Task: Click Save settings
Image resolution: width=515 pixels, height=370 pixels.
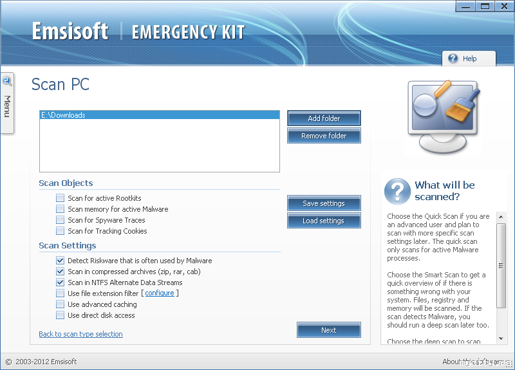Action: 324,203
